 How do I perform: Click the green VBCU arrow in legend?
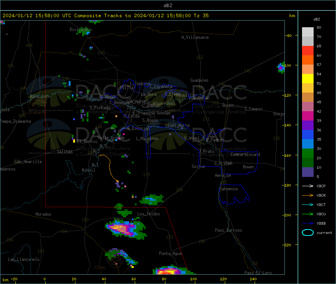pyautogui.click(x=308, y=214)
